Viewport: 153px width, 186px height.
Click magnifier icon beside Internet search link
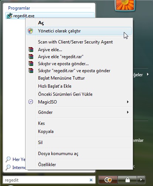(x=8, y=167)
